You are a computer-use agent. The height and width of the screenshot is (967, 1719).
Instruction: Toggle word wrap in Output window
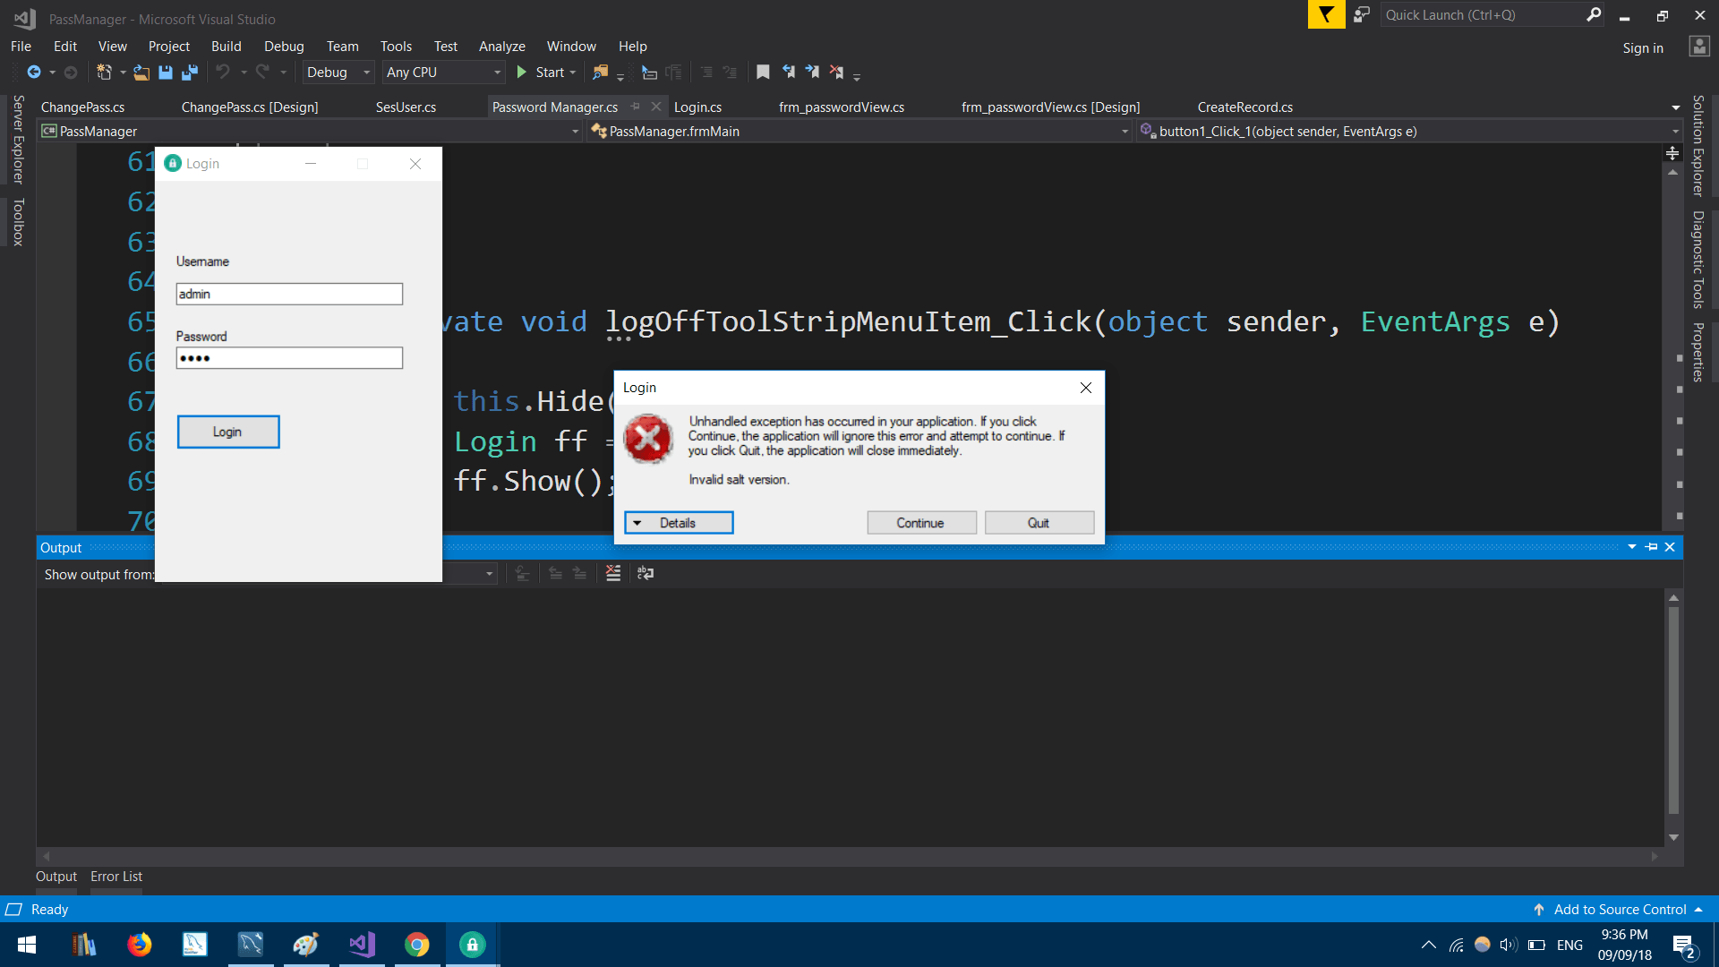646,573
